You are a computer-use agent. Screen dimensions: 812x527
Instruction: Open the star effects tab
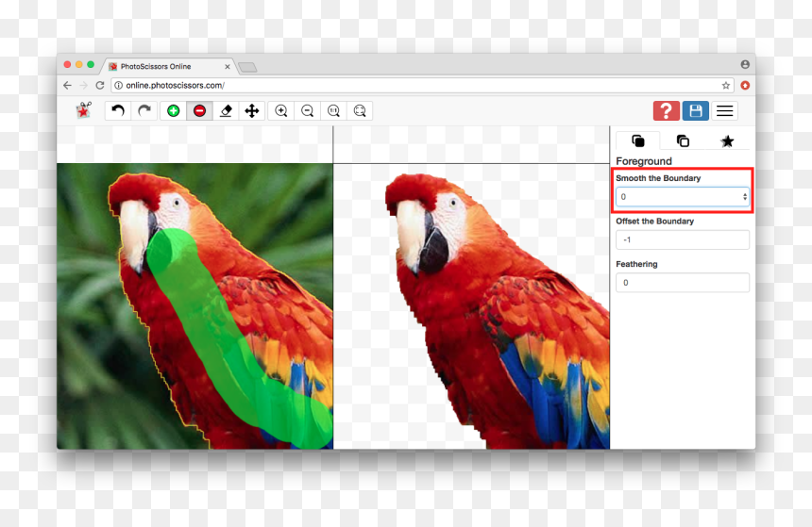(x=727, y=140)
